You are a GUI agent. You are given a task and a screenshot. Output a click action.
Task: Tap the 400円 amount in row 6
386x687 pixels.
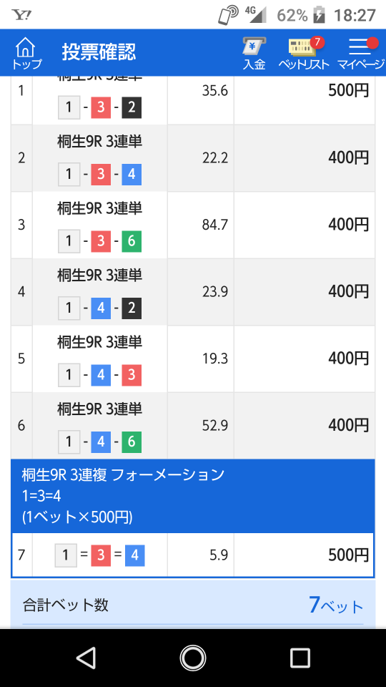(x=349, y=425)
